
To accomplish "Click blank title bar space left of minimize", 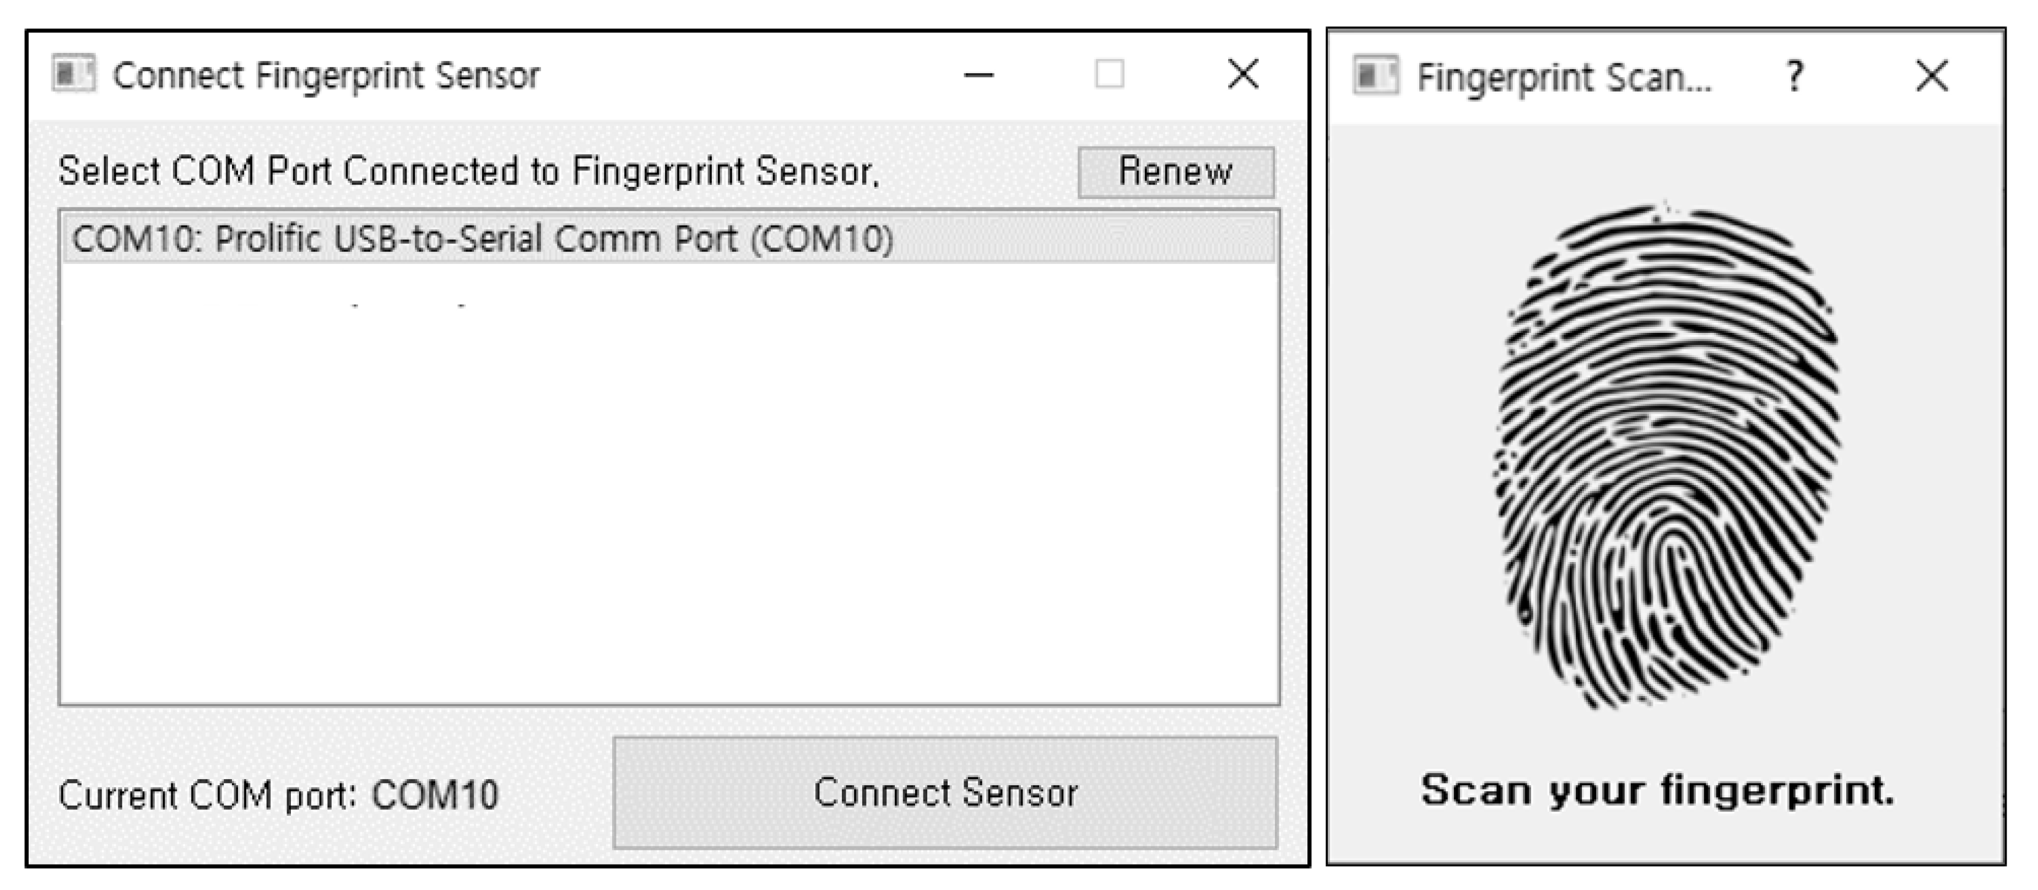I will tap(752, 76).
